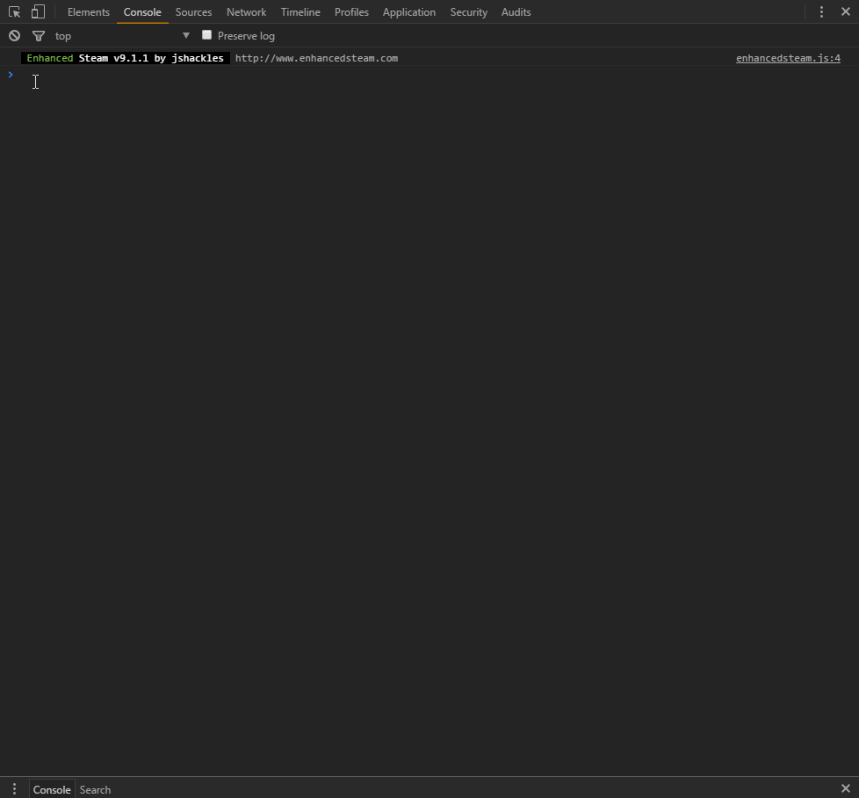Enable the Preserve log checkbox
This screenshot has width=859, height=798.
pyautogui.click(x=206, y=35)
